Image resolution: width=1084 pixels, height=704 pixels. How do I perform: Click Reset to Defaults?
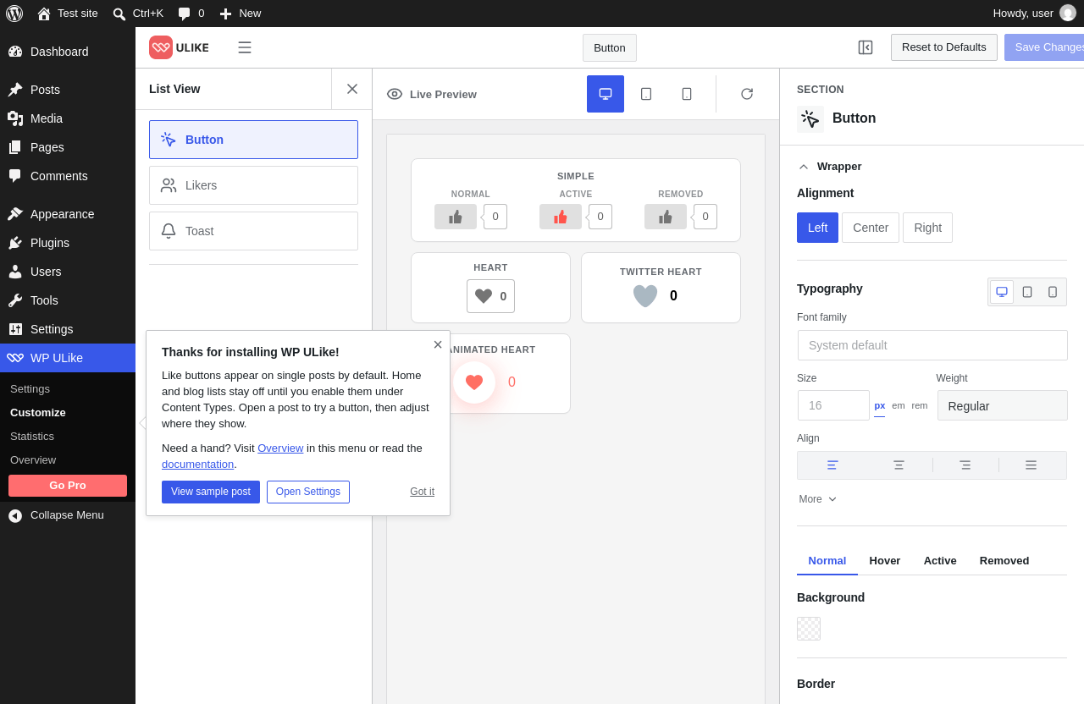[944, 47]
